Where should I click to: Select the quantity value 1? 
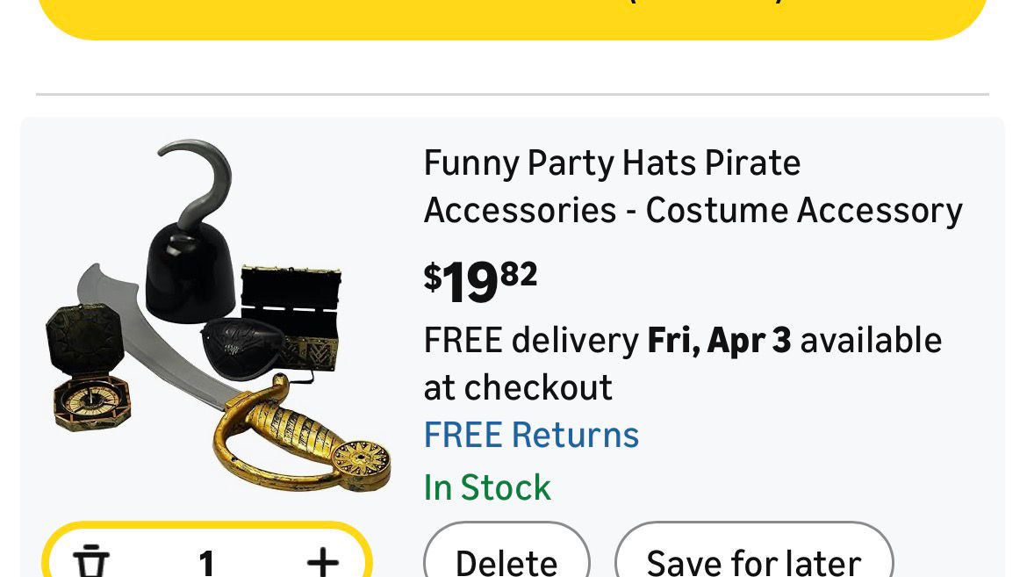coord(207,560)
